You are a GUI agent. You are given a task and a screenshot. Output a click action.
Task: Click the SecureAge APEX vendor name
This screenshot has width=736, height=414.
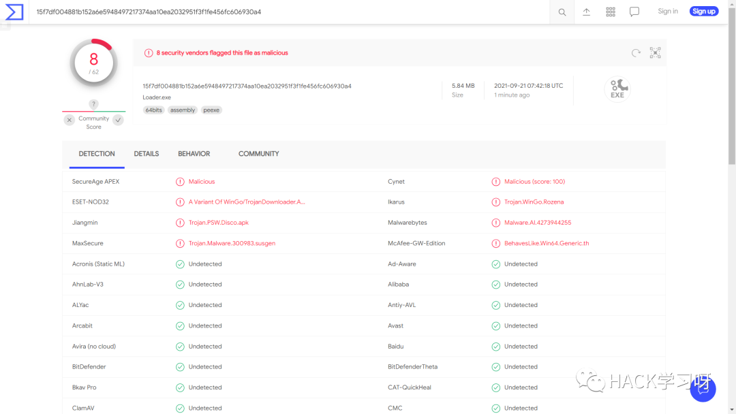click(x=96, y=181)
